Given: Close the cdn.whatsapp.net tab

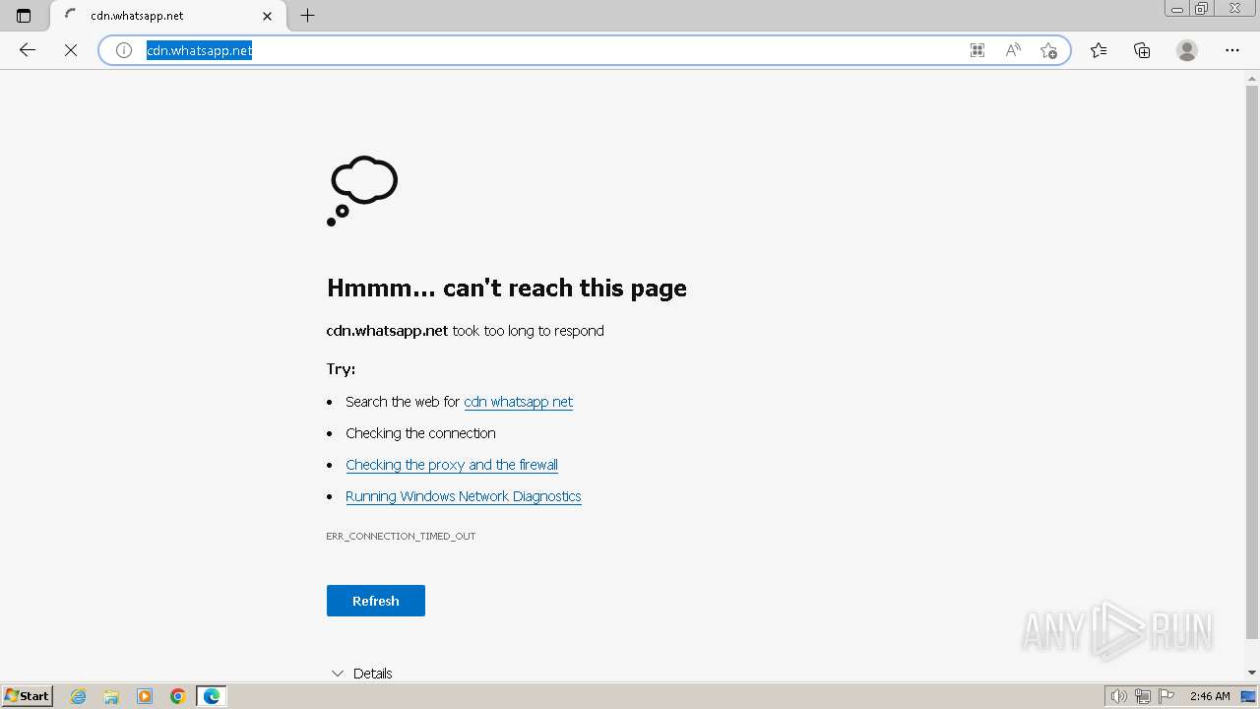Looking at the screenshot, I should (x=267, y=16).
